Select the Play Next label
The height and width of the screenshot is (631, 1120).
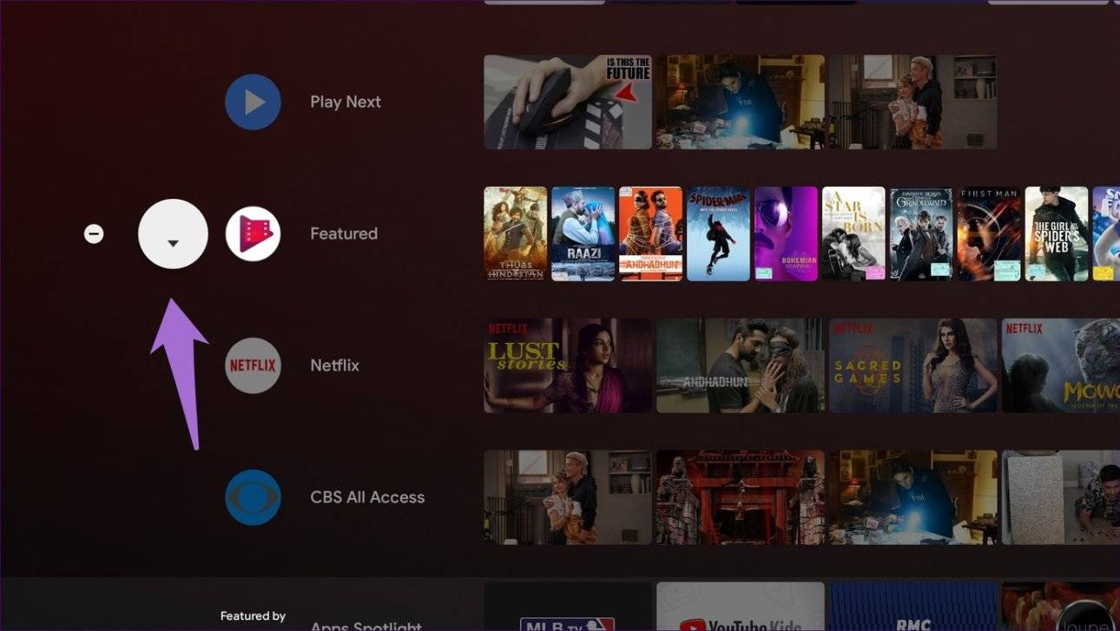346,102
